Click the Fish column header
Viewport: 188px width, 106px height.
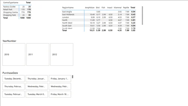[x=103, y=8]
